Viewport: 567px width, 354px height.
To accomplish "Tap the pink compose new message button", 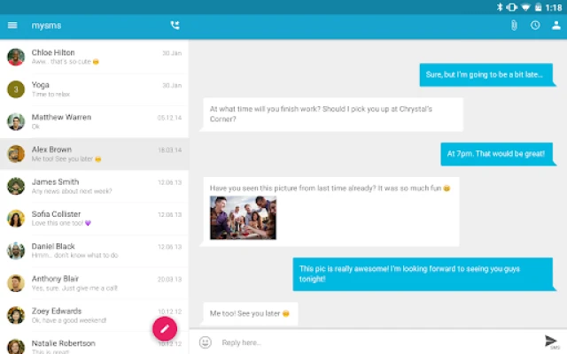I will [x=165, y=328].
